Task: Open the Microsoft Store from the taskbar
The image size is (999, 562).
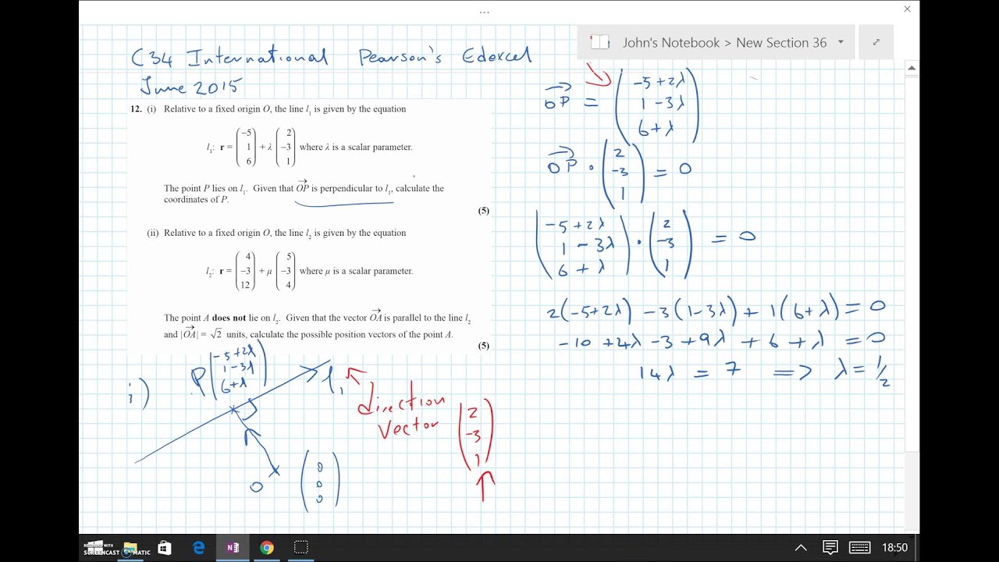Action: point(165,548)
